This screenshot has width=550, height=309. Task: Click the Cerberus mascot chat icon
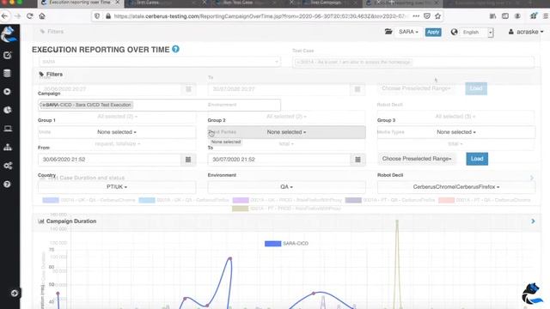532,294
